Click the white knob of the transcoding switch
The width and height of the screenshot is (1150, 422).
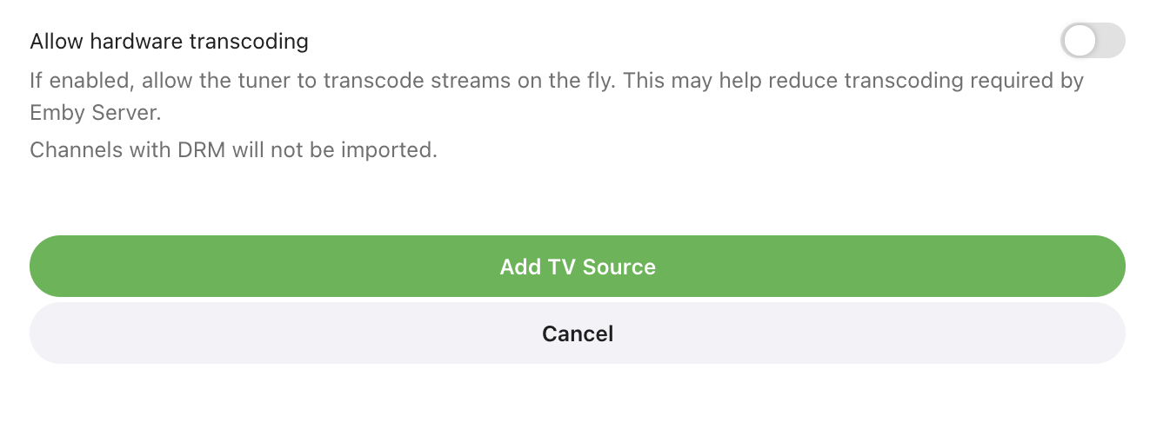pyautogui.click(x=1080, y=41)
